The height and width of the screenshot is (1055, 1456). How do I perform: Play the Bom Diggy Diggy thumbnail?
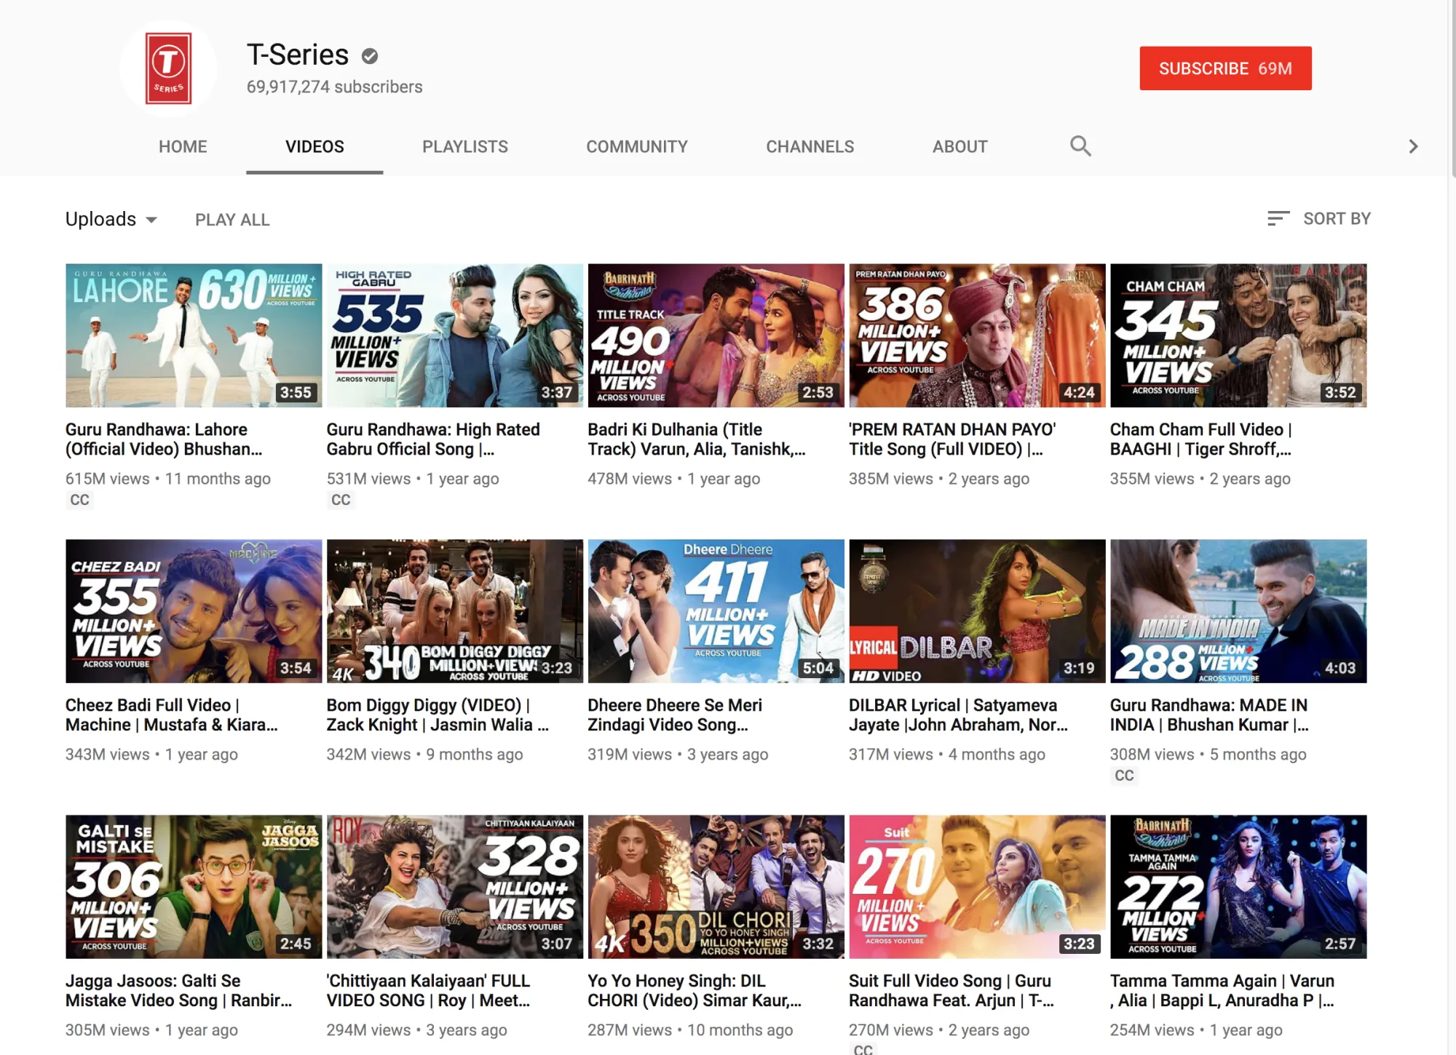click(455, 611)
